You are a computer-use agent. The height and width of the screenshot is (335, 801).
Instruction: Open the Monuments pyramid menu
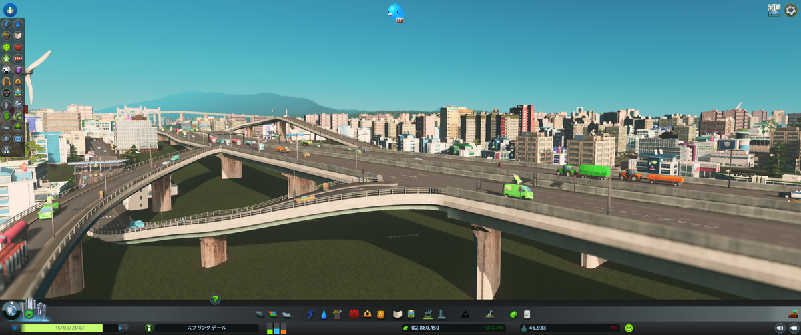coord(465,314)
